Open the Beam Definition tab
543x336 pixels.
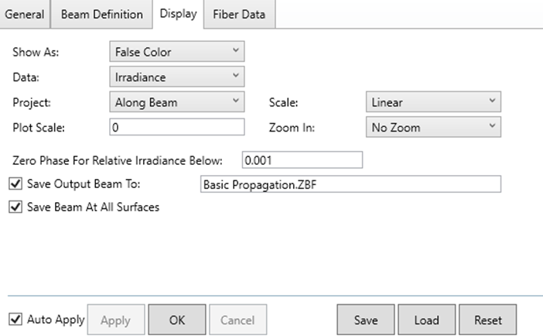tap(101, 14)
